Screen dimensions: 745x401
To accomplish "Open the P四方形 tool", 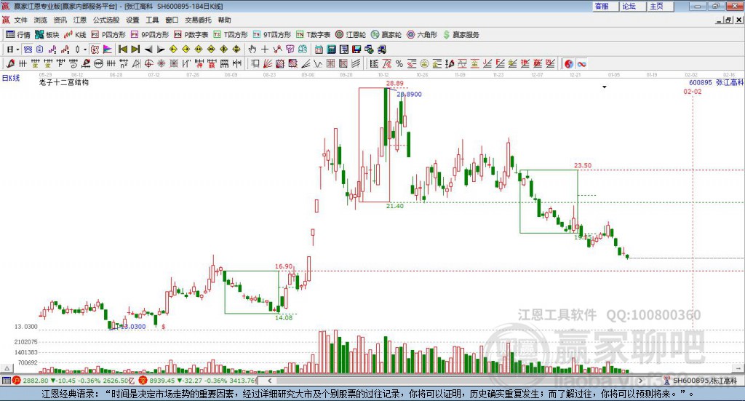I will 108,35.
